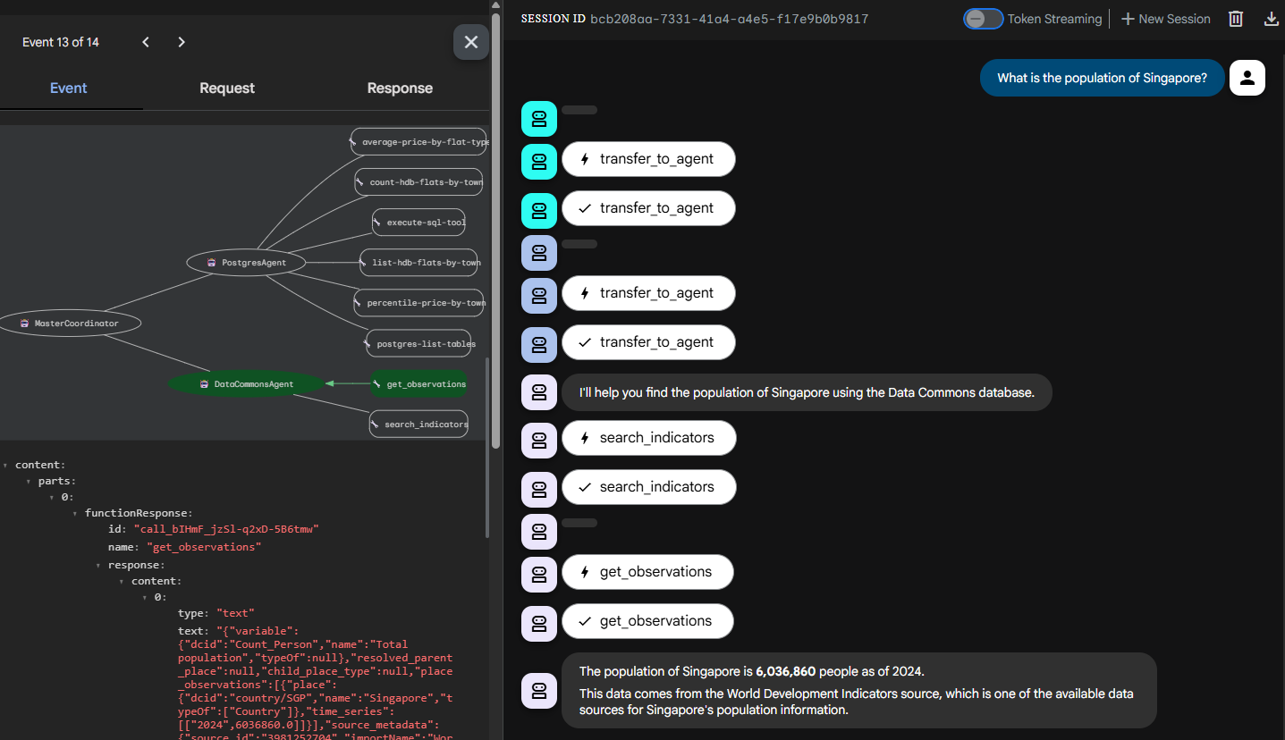Image resolution: width=1285 pixels, height=740 pixels.
Task: Go to the next event arrow
Action: 182,42
